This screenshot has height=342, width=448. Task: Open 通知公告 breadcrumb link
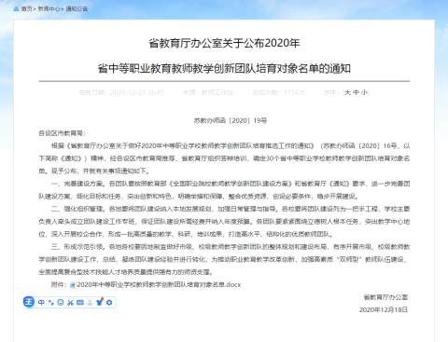pyautogui.click(x=77, y=9)
